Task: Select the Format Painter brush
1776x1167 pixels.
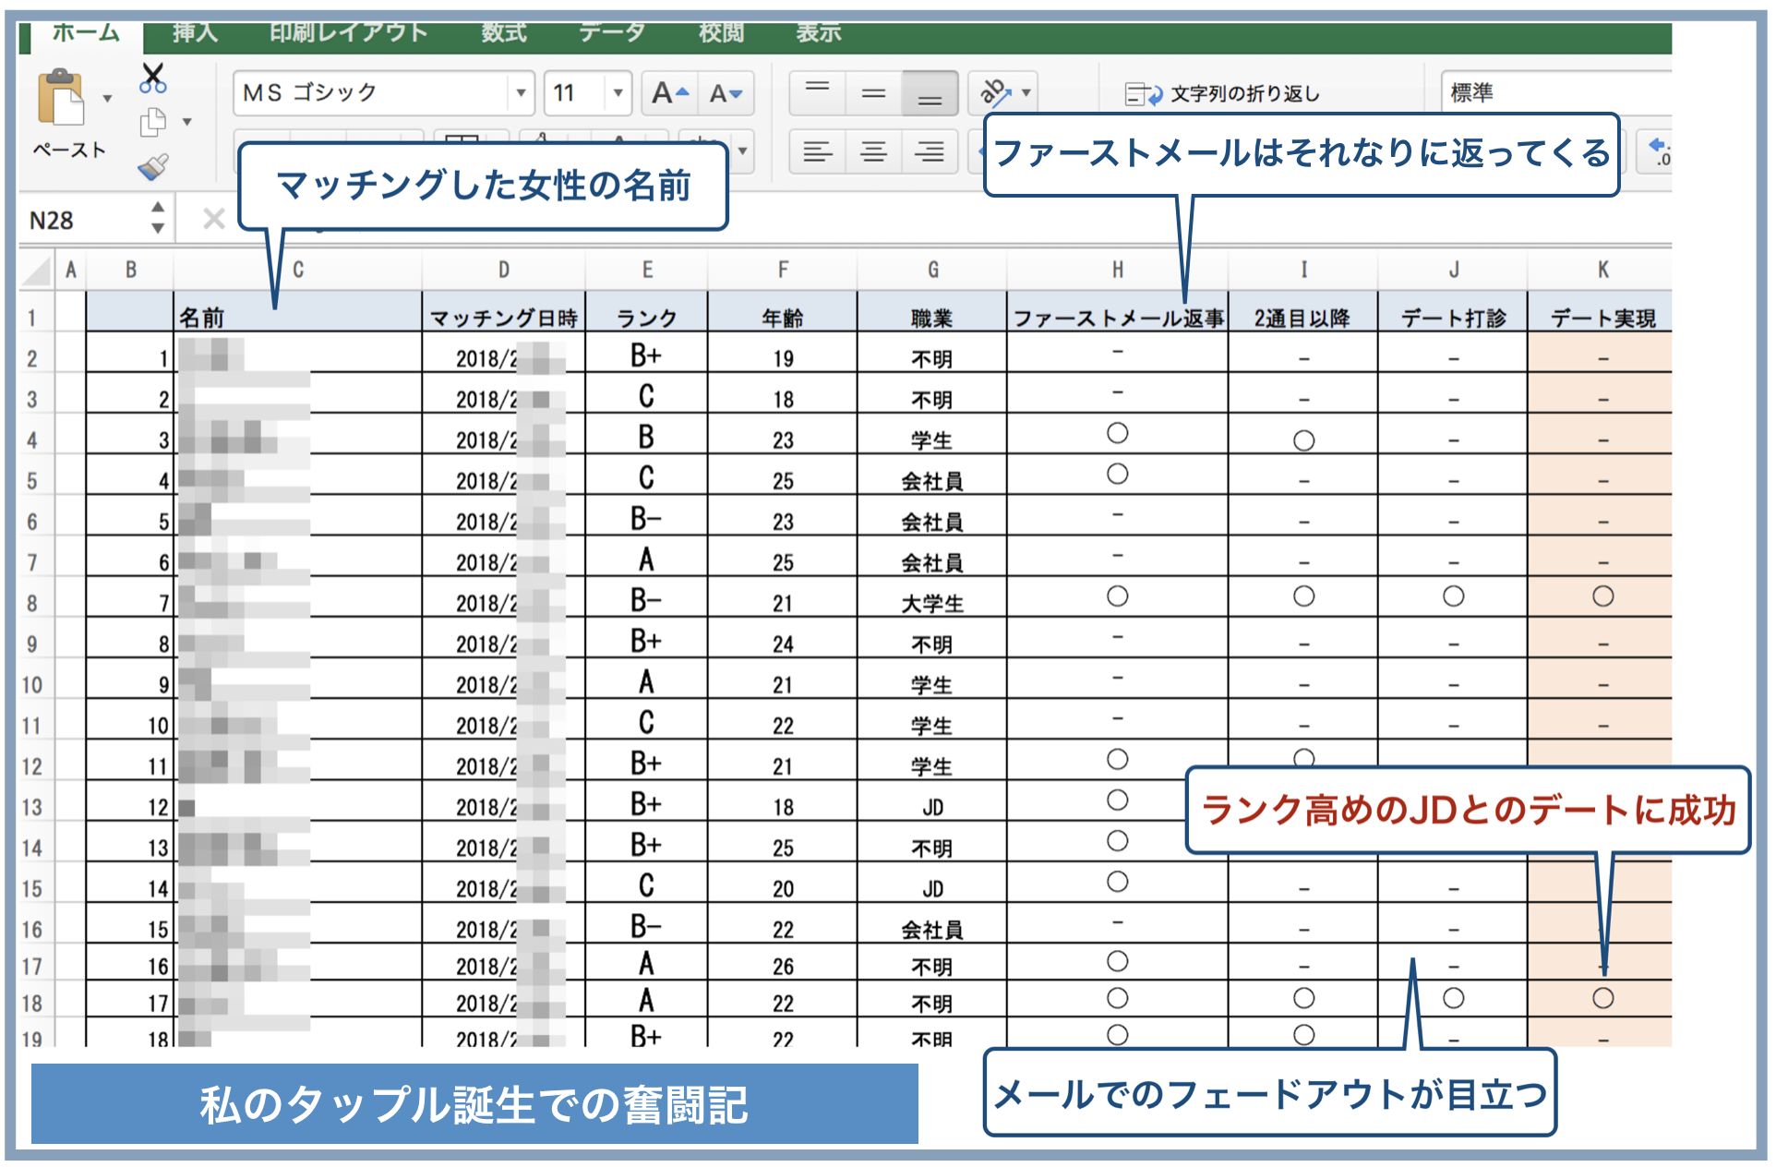Action: point(153,166)
